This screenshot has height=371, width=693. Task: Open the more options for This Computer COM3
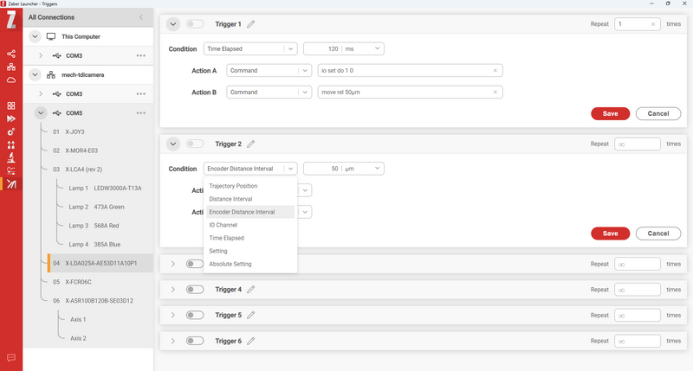(141, 55)
